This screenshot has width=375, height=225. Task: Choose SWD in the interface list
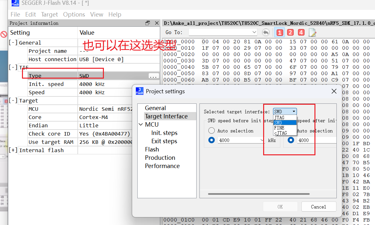(285, 123)
